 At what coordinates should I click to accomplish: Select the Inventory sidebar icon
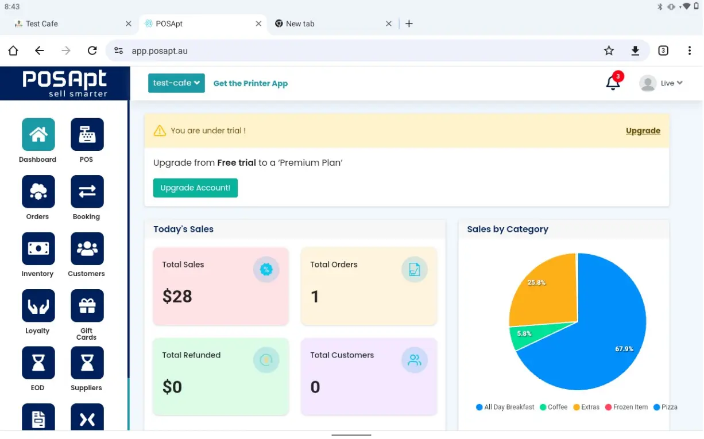38,248
